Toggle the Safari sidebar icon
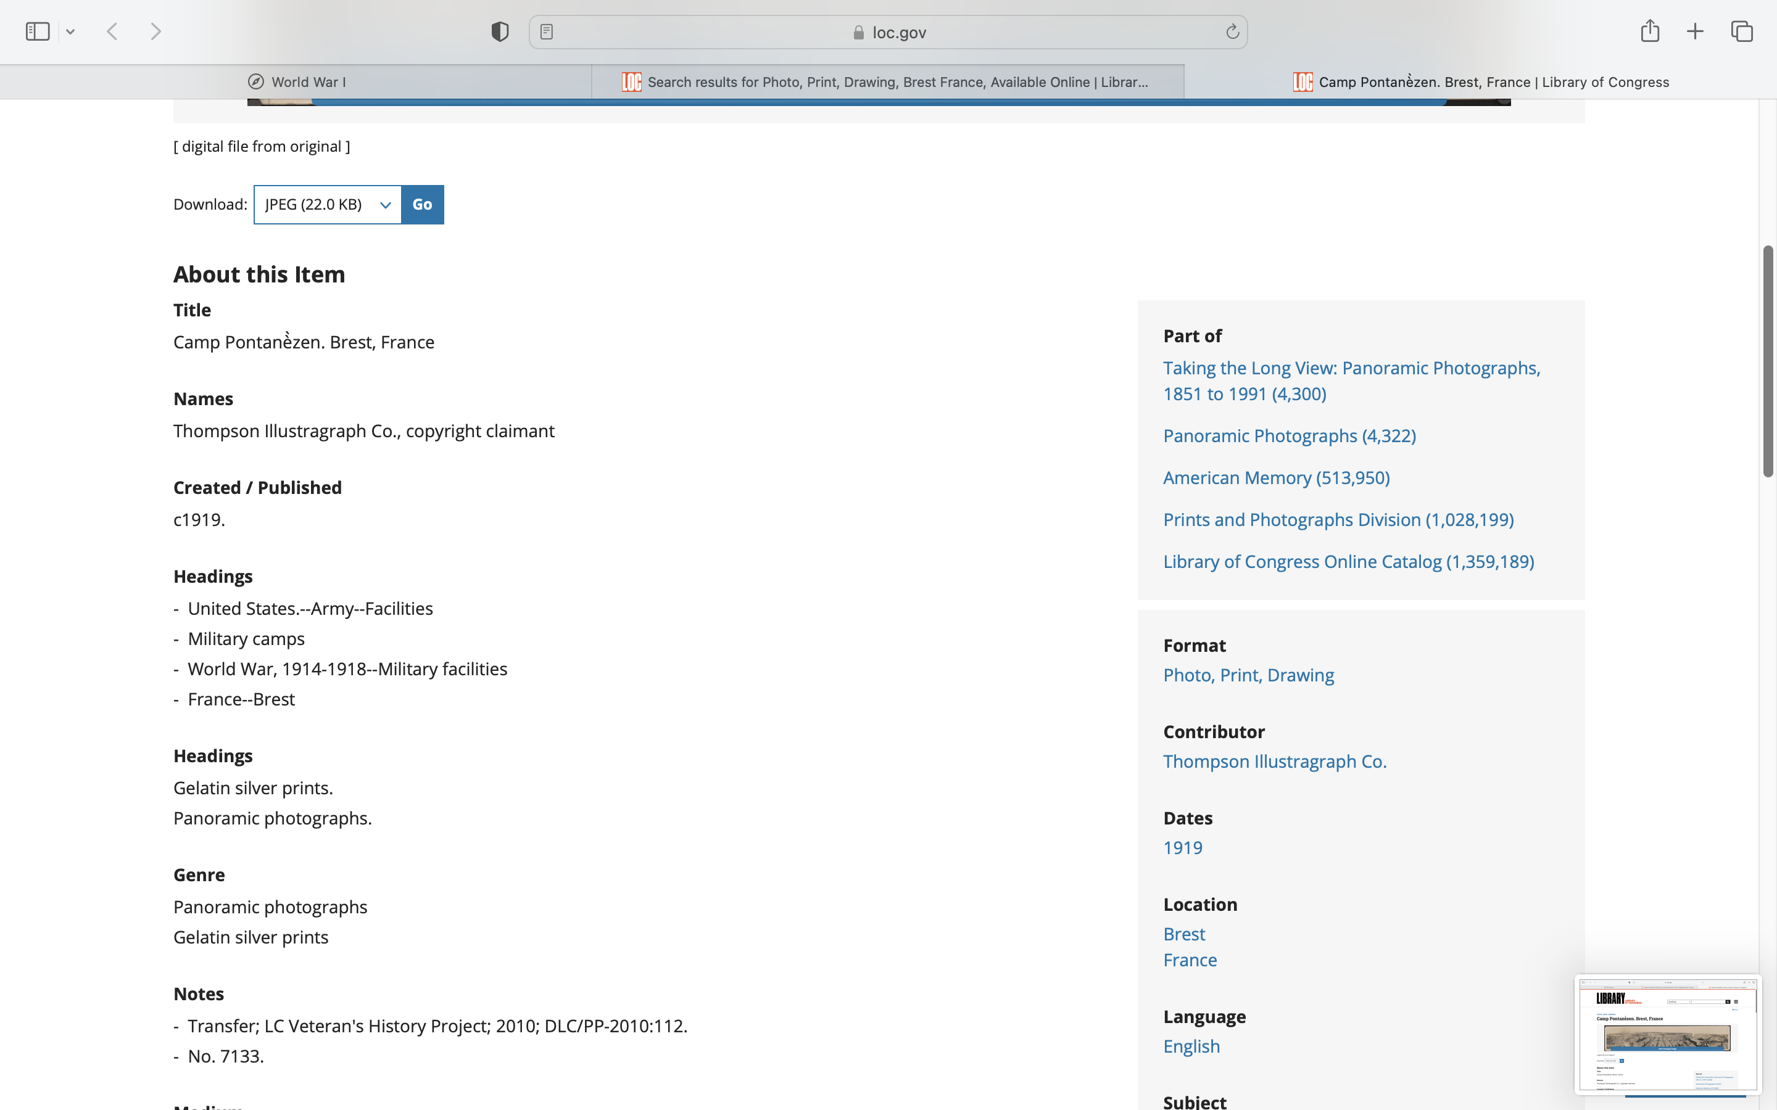The width and height of the screenshot is (1777, 1110). [38, 31]
